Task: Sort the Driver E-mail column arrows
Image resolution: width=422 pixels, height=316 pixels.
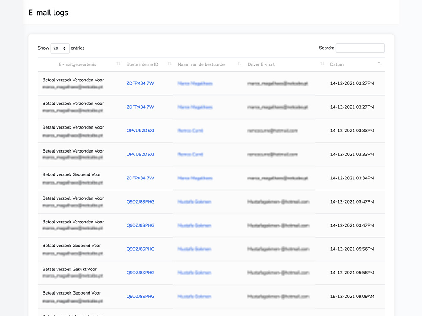Action: click(322, 64)
